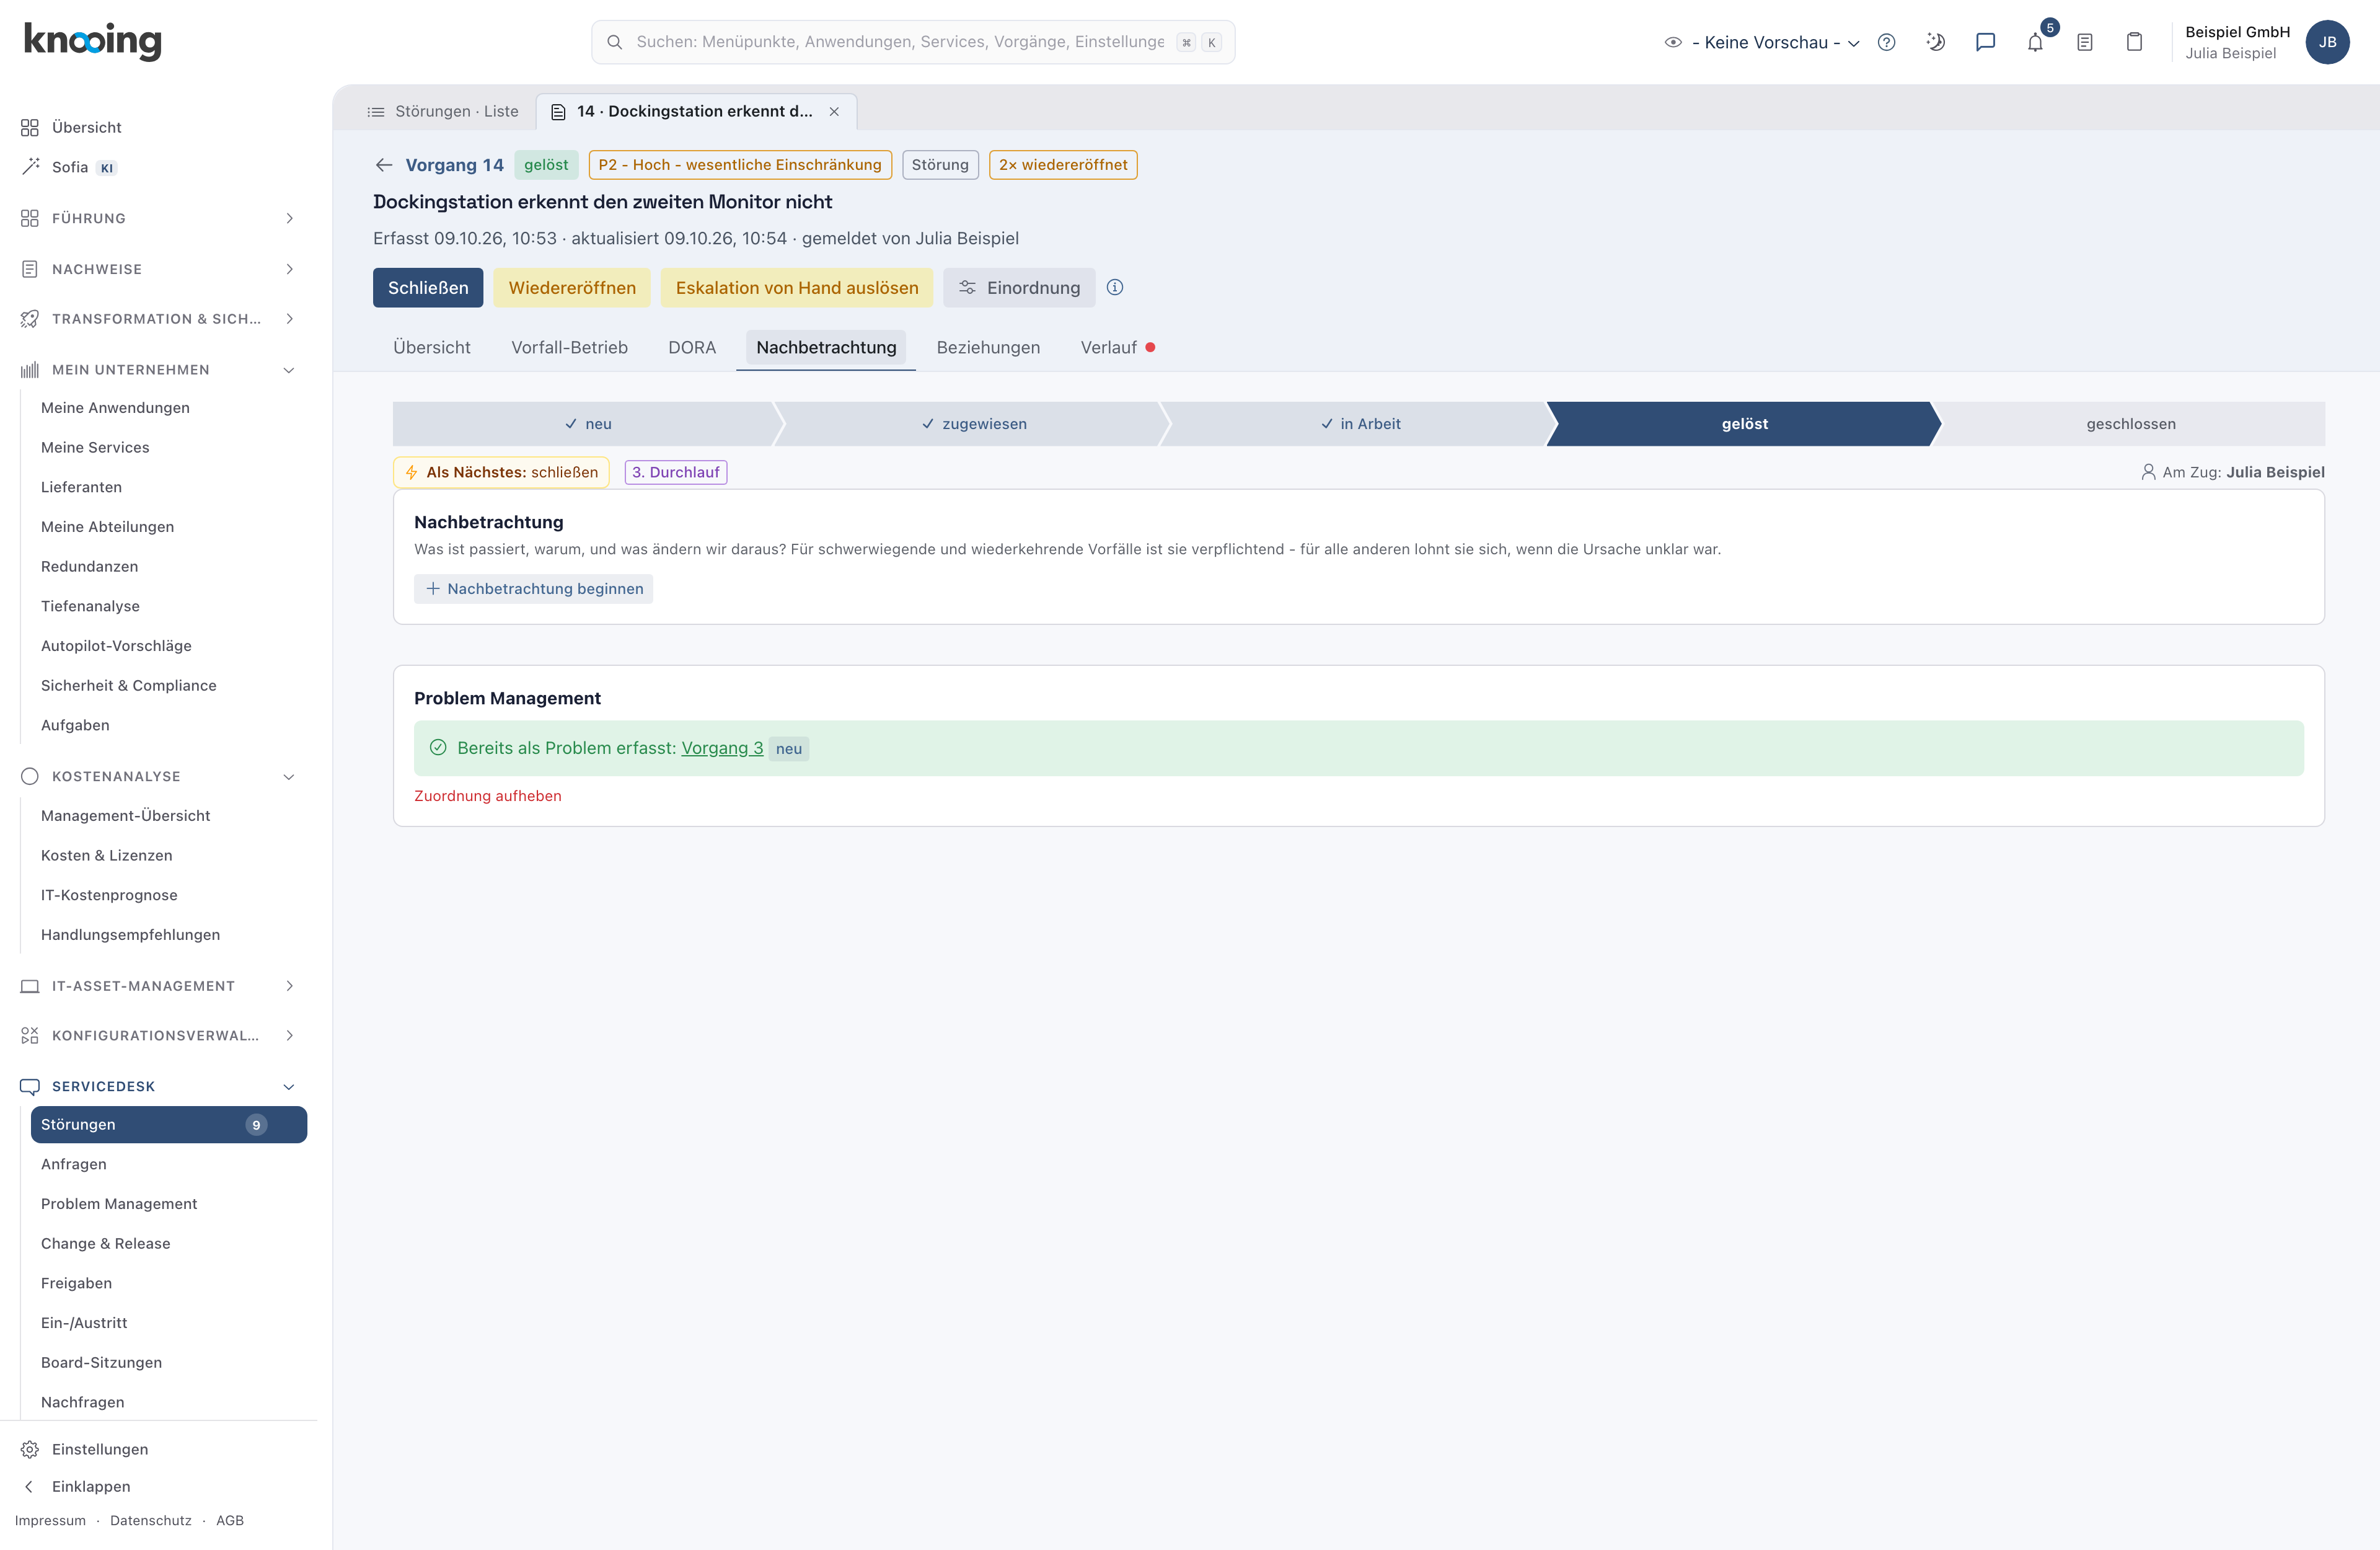
Task: Open the Vorfall-Betrieb tab
Action: 569,347
